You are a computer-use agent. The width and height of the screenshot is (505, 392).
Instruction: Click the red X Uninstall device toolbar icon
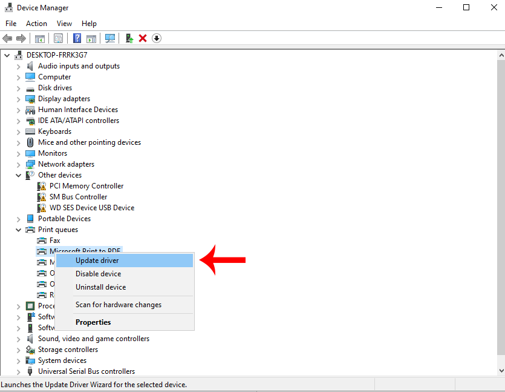143,38
